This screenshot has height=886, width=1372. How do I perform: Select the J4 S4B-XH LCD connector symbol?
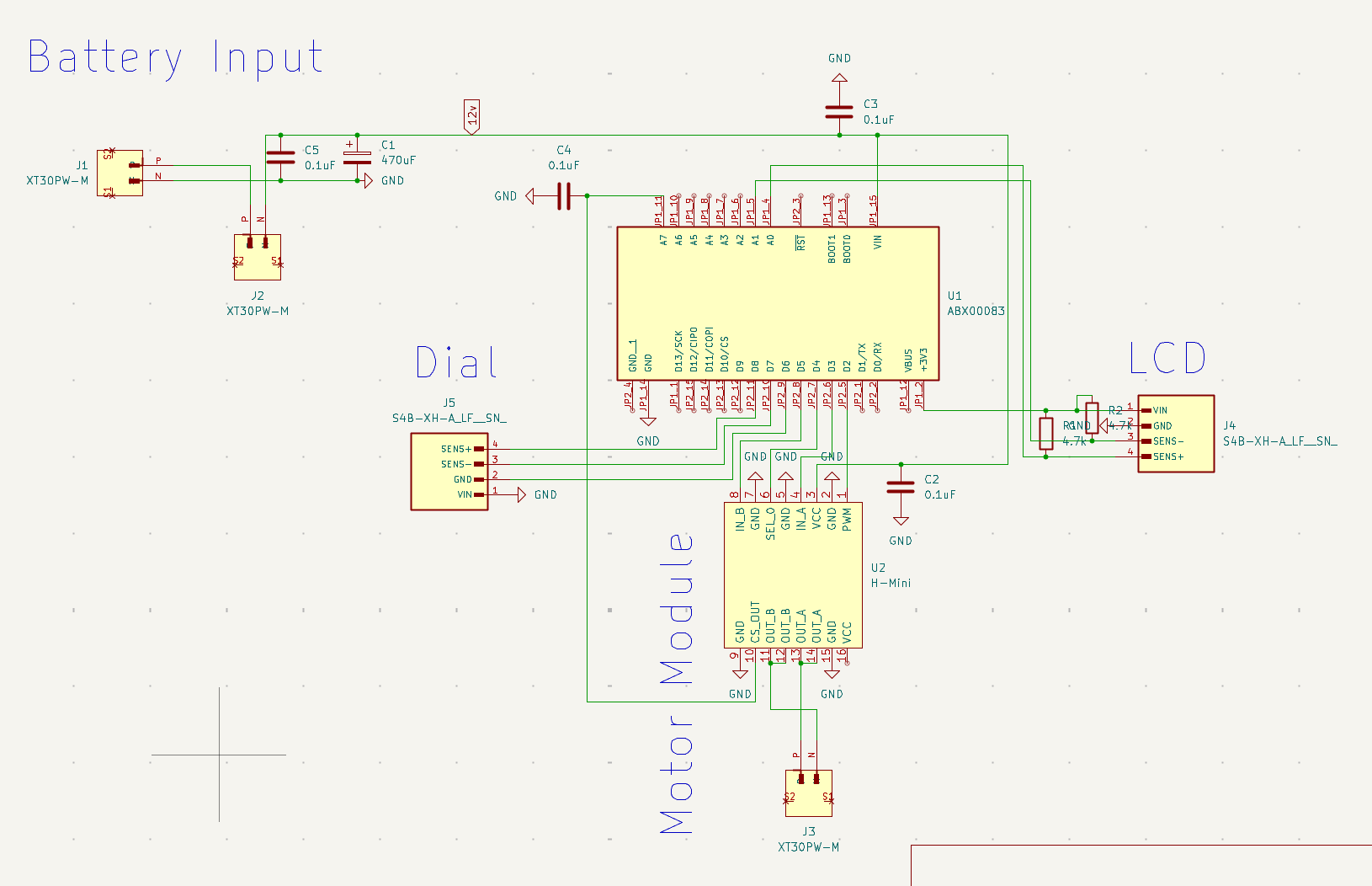pyautogui.click(x=1176, y=433)
